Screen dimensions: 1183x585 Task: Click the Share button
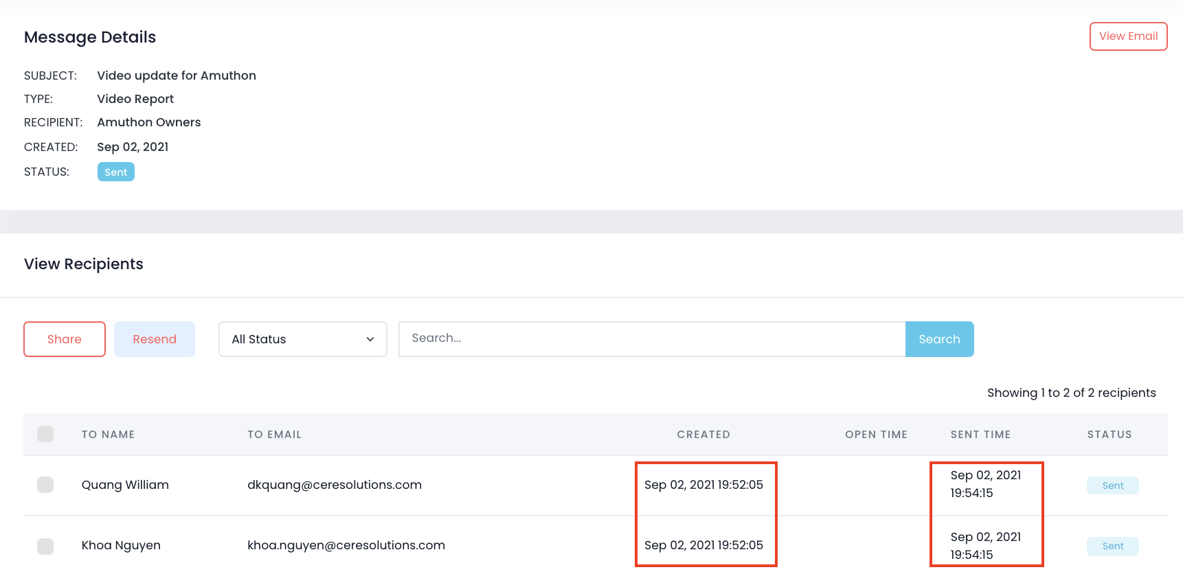(65, 339)
